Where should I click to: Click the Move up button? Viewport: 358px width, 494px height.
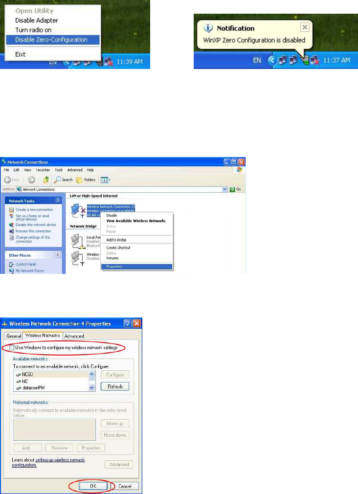click(x=115, y=424)
